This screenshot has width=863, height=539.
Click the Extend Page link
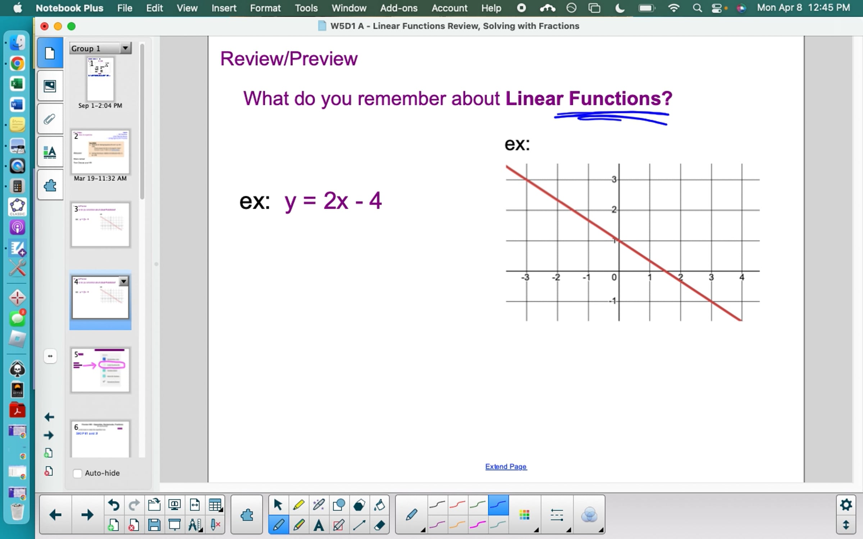tap(506, 466)
